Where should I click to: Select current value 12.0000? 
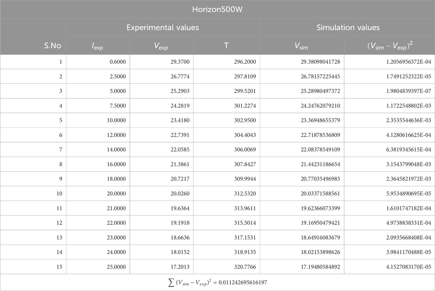[x=116, y=135]
